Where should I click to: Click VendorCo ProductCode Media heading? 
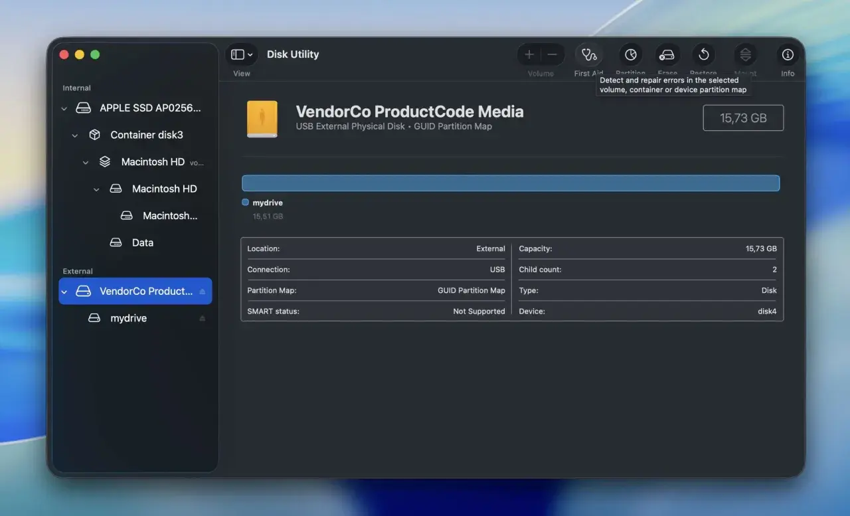(x=410, y=112)
